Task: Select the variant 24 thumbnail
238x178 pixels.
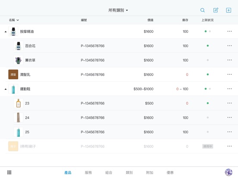Action: pyautogui.click(x=19, y=118)
